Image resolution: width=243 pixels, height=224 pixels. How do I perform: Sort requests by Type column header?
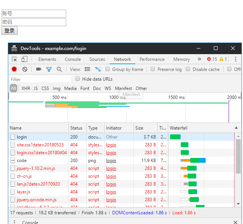click(x=95, y=128)
